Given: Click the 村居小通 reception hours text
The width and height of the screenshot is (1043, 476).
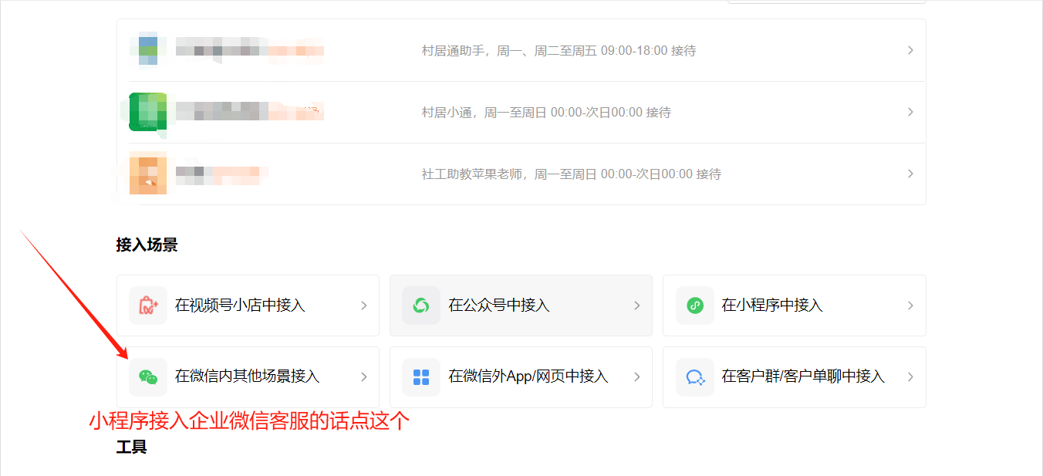Looking at the screenshot, I should pyautogui.click(x=546, y=113).
